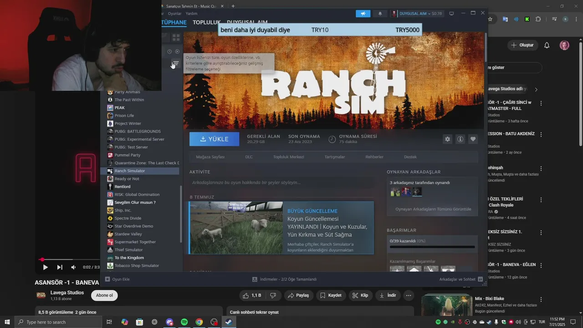The height and width of the screenshot is (328, 583).
Task: Like the video (1,1 B)
Action: tap(252, 295)
